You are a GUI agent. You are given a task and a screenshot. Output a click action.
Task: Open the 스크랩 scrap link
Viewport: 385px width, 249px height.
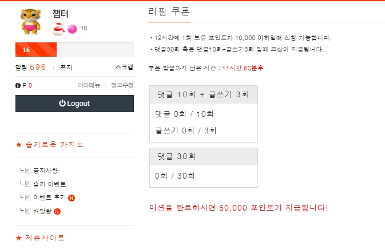(x=124, y=68)
